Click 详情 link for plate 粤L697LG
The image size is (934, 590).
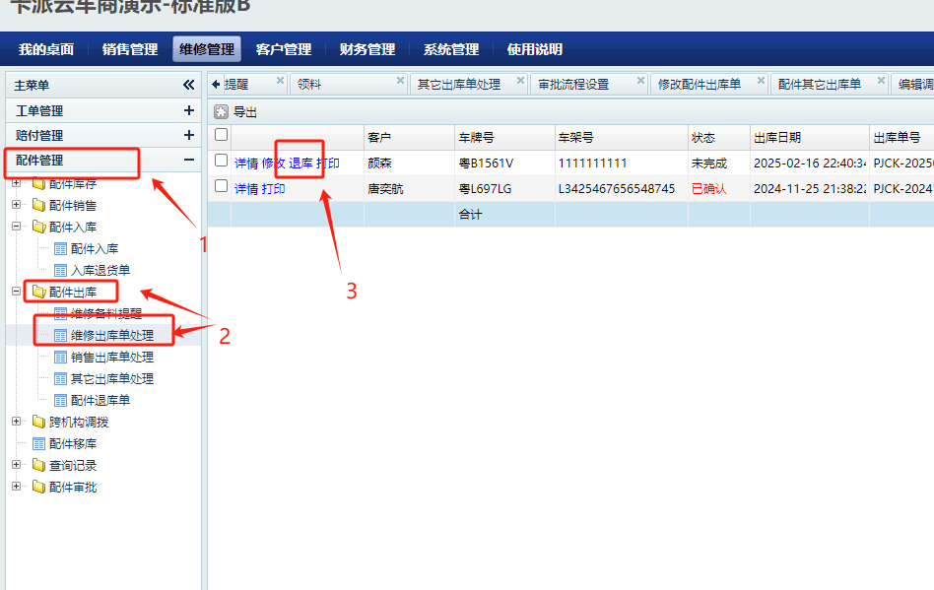(x=246, y=189)
